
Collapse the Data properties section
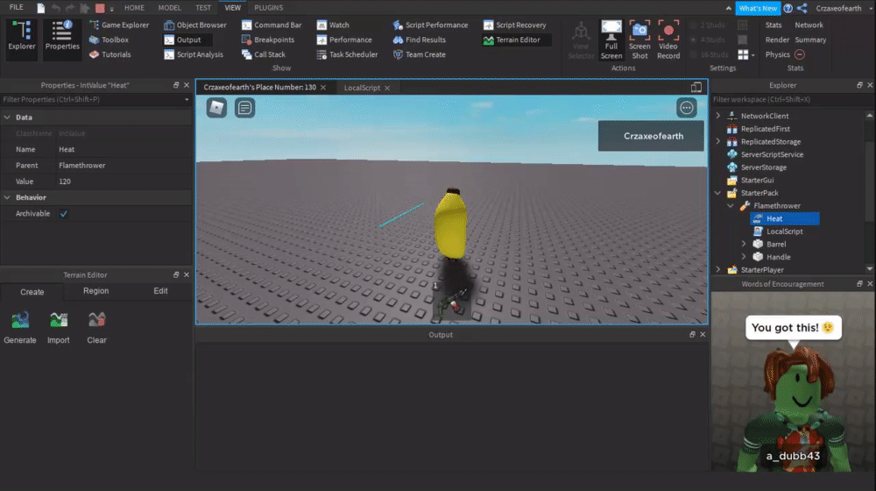click(7, 117)
